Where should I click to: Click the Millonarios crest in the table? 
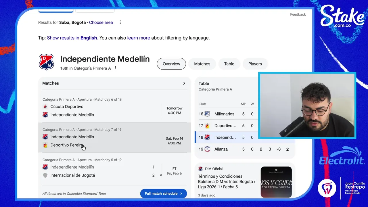coord(207,114)
